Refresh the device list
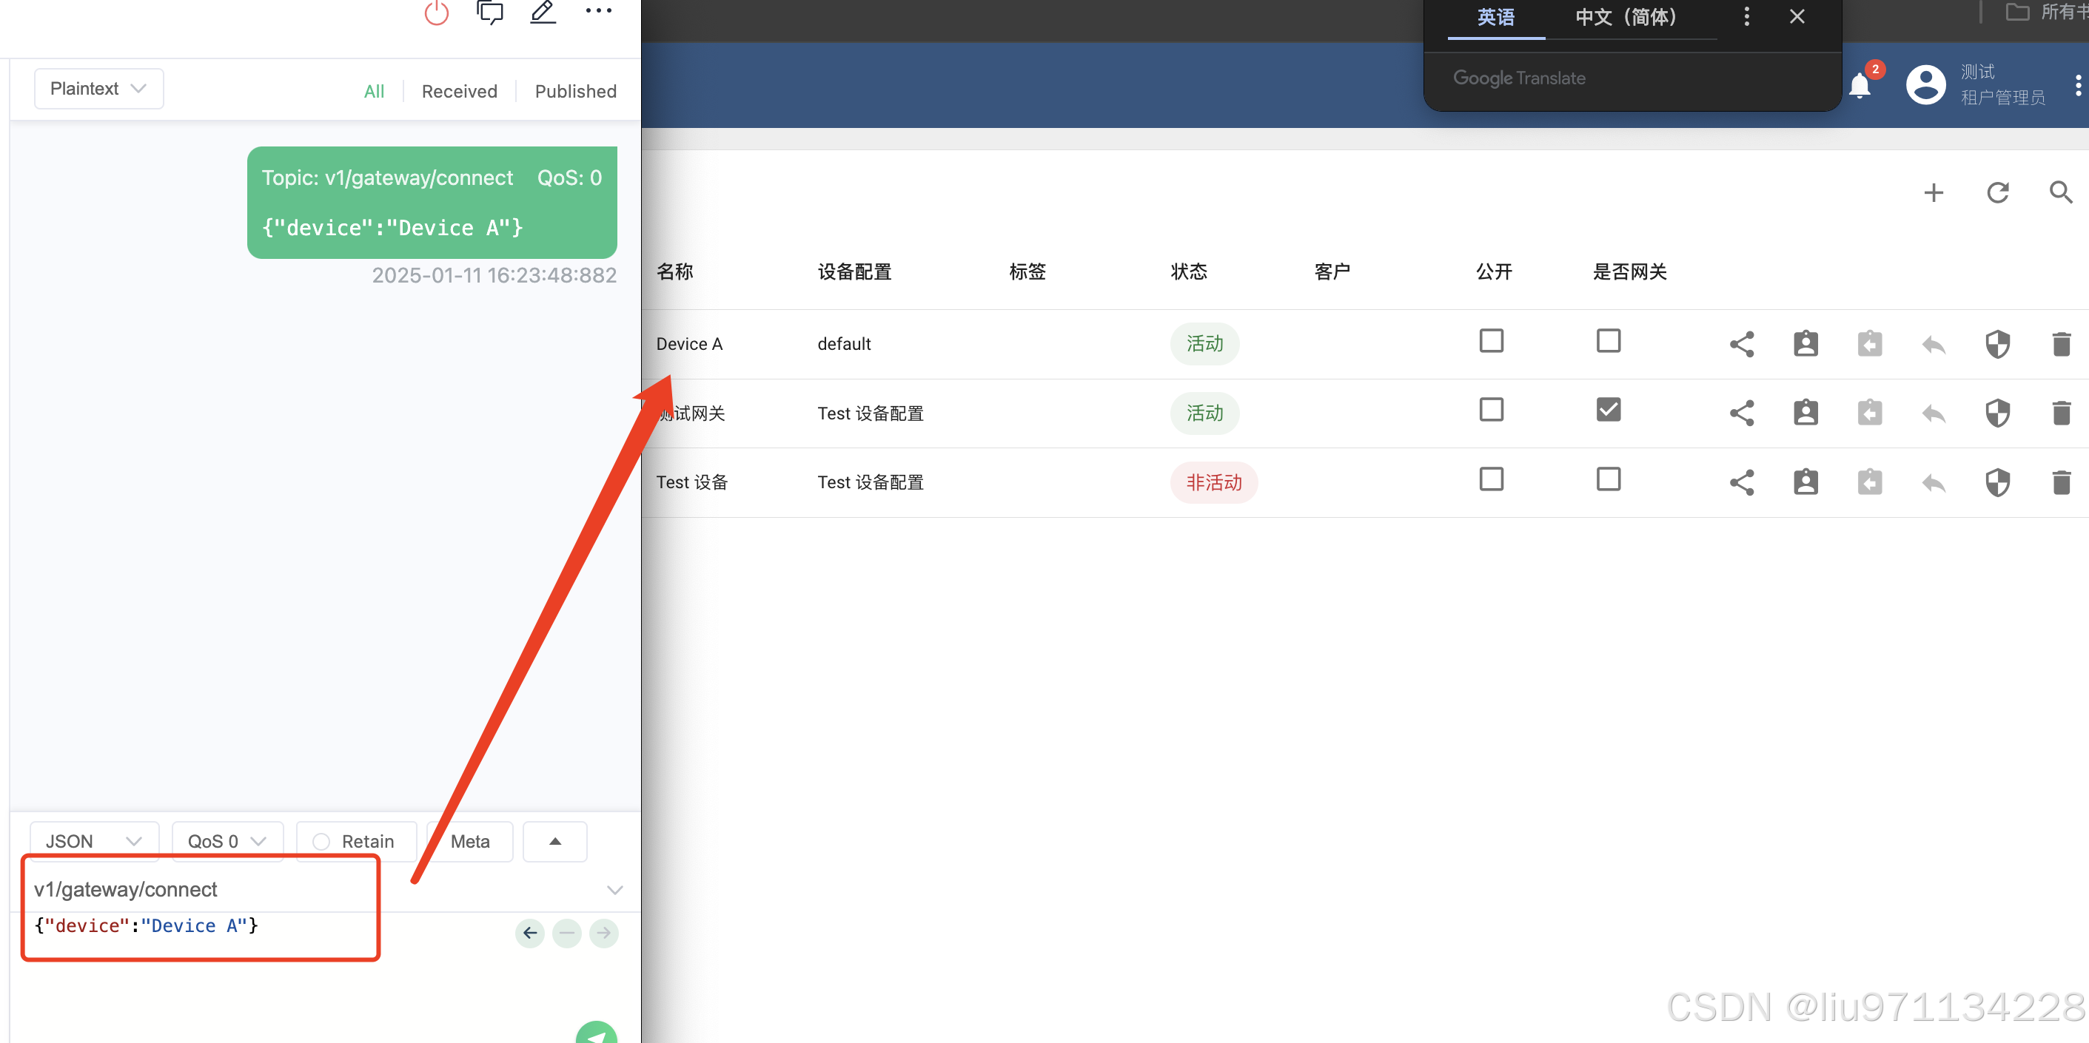The width and height of the screenshot is (2089, 1043). (1997, 193)
